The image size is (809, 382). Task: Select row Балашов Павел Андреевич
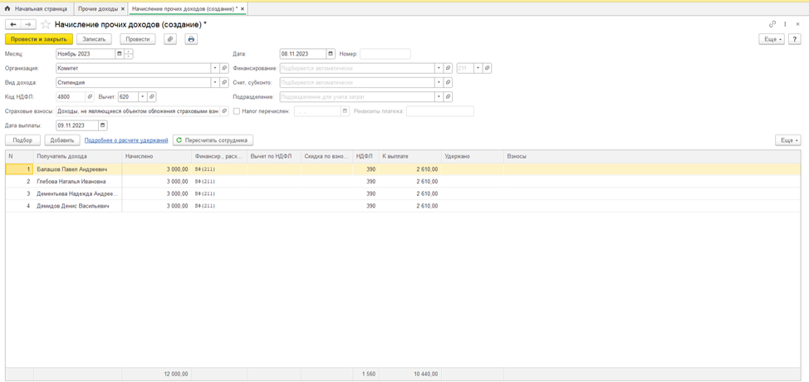pos(403,168)
